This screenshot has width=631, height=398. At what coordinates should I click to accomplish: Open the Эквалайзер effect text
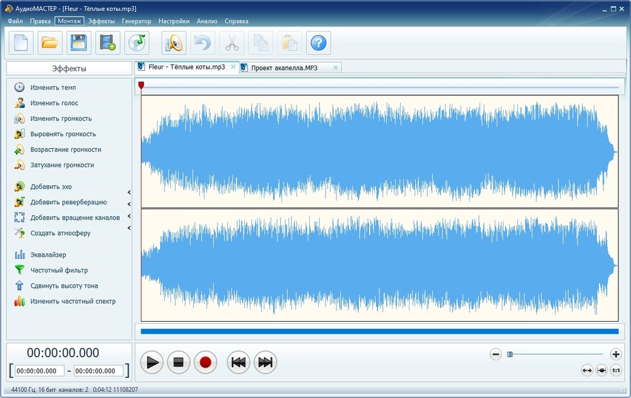click(x=49, y=255)
